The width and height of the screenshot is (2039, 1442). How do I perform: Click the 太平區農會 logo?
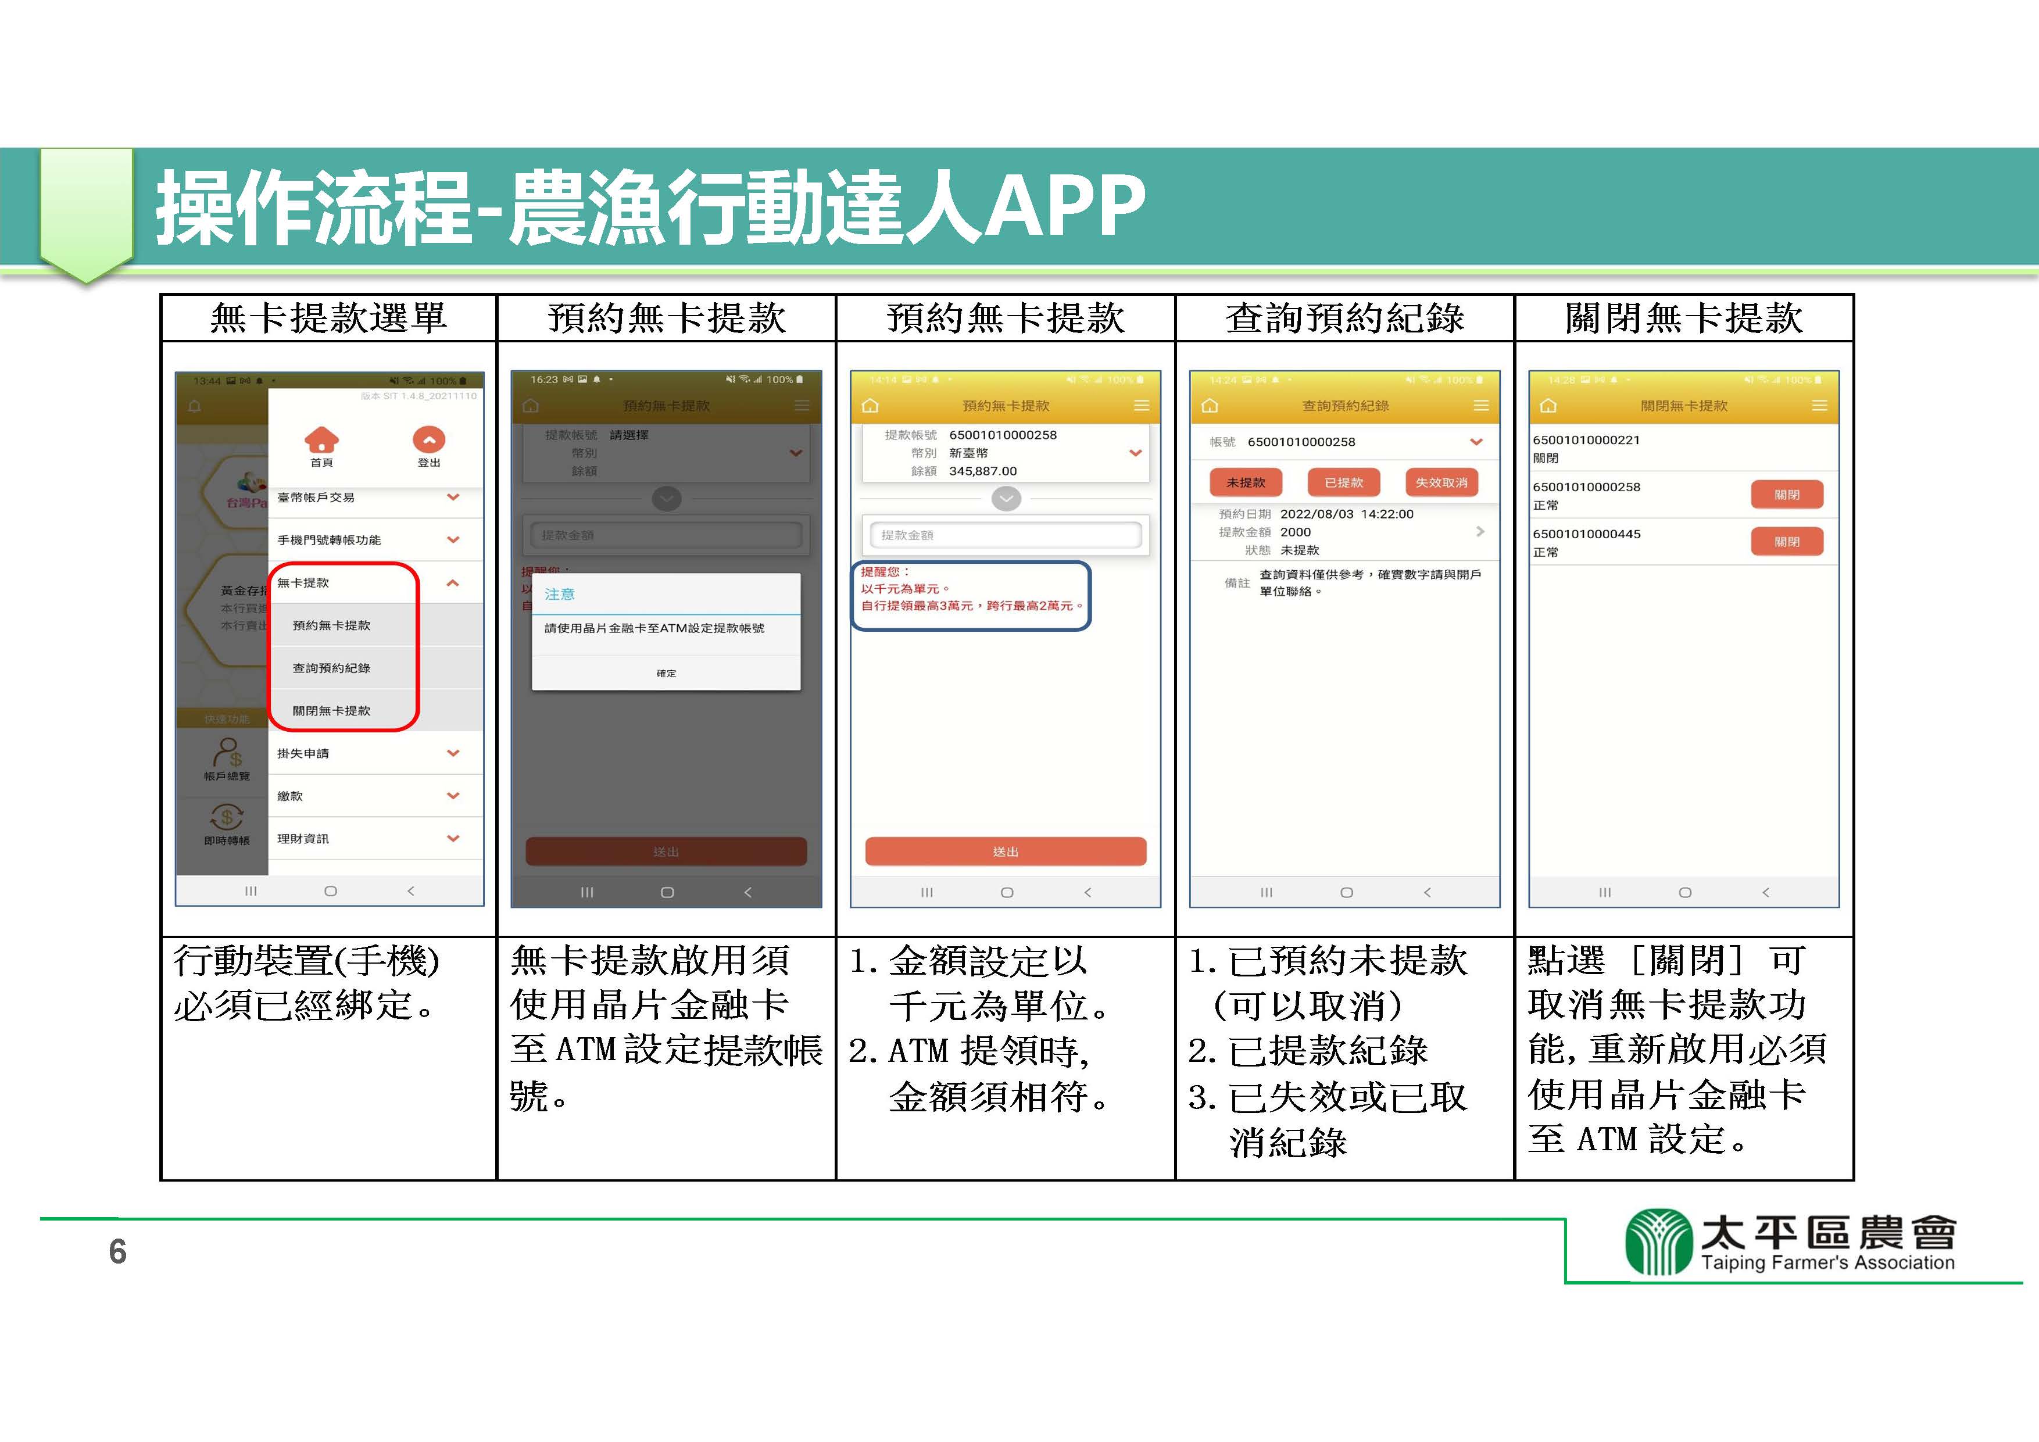tap(1790, 1242)
